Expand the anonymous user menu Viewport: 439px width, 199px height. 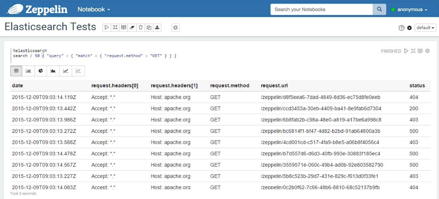pyautogui.click(x=409, y=10)
